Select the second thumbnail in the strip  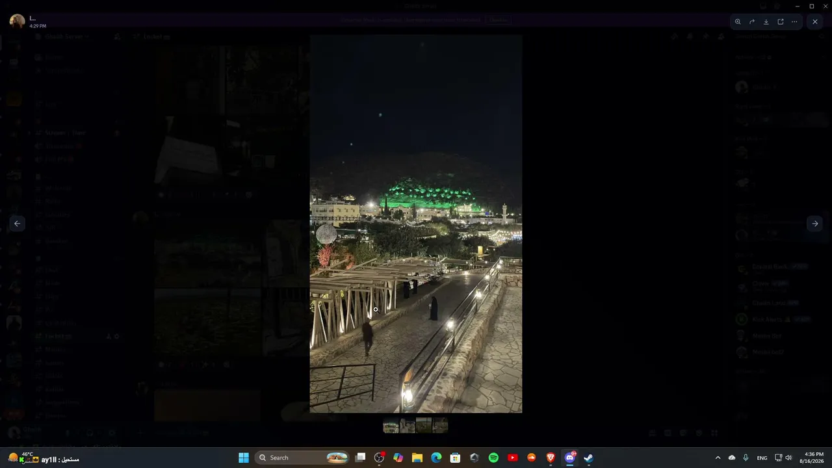tap(408, 426)
